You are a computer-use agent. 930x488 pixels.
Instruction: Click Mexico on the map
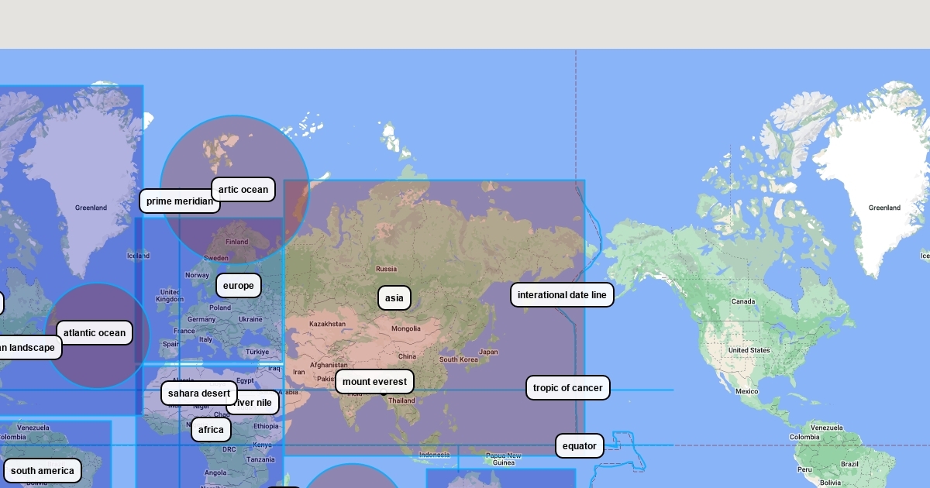point(746,391)
